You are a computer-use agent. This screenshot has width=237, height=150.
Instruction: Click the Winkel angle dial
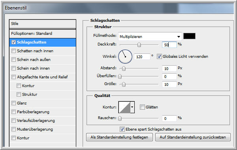coord(125,57)
